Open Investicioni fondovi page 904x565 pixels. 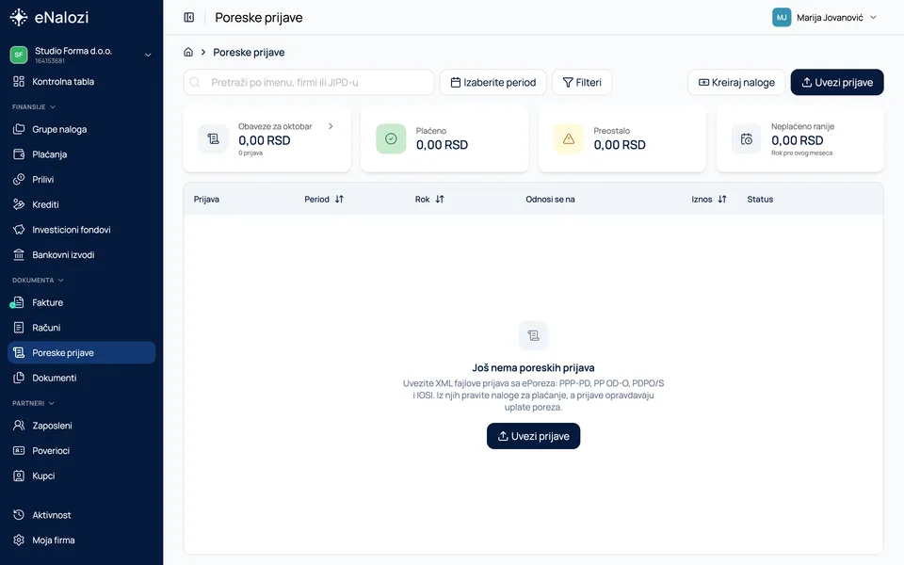(81, 230)
